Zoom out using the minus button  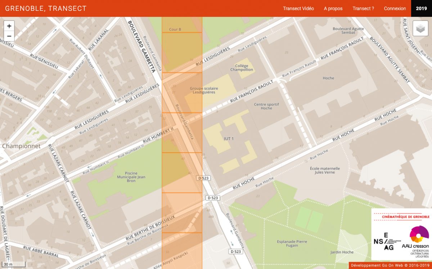(9, 36)
